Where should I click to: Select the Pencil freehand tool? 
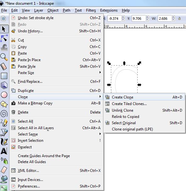click(x=4, y=123)
